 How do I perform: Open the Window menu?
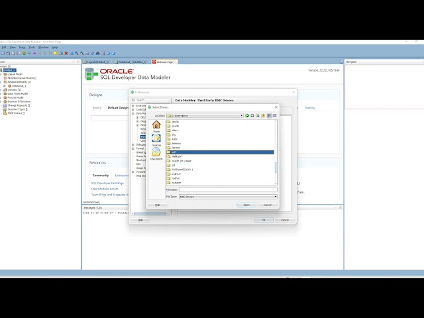[43, 47]
